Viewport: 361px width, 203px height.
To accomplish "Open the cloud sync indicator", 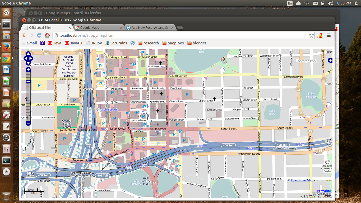I will [298, 3].
